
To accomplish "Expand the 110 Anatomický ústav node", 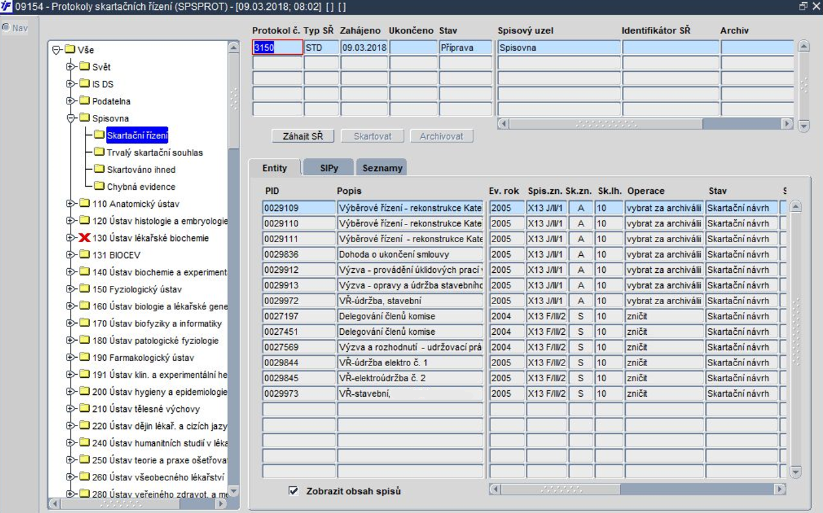I will coord(71,204).
